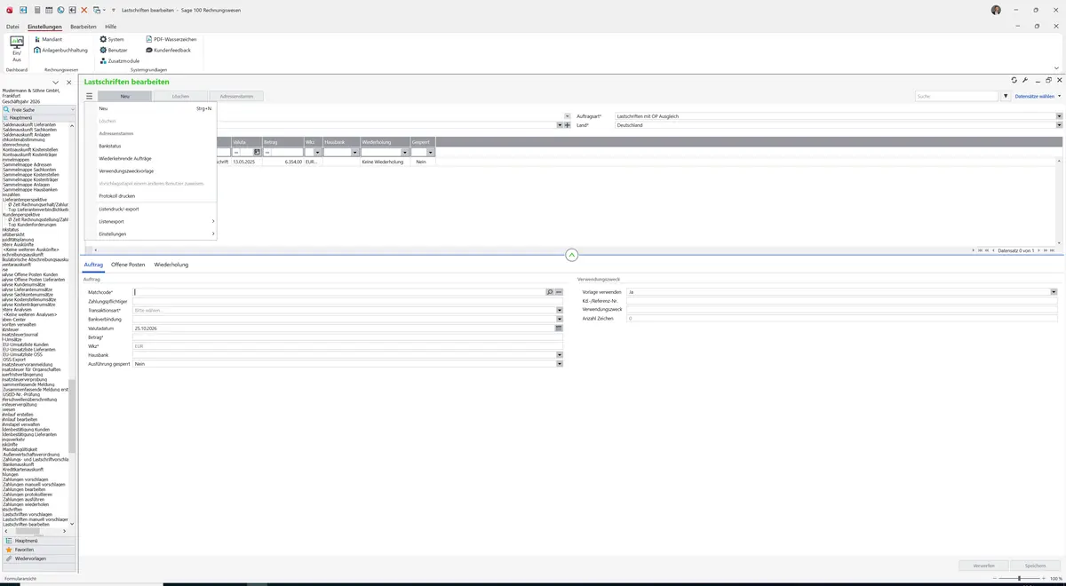Image resolution: width=1066 pixels, height=586 pixels.
Task: Open the Valutadatum calendar picker
Action: (x=559, y=328)
